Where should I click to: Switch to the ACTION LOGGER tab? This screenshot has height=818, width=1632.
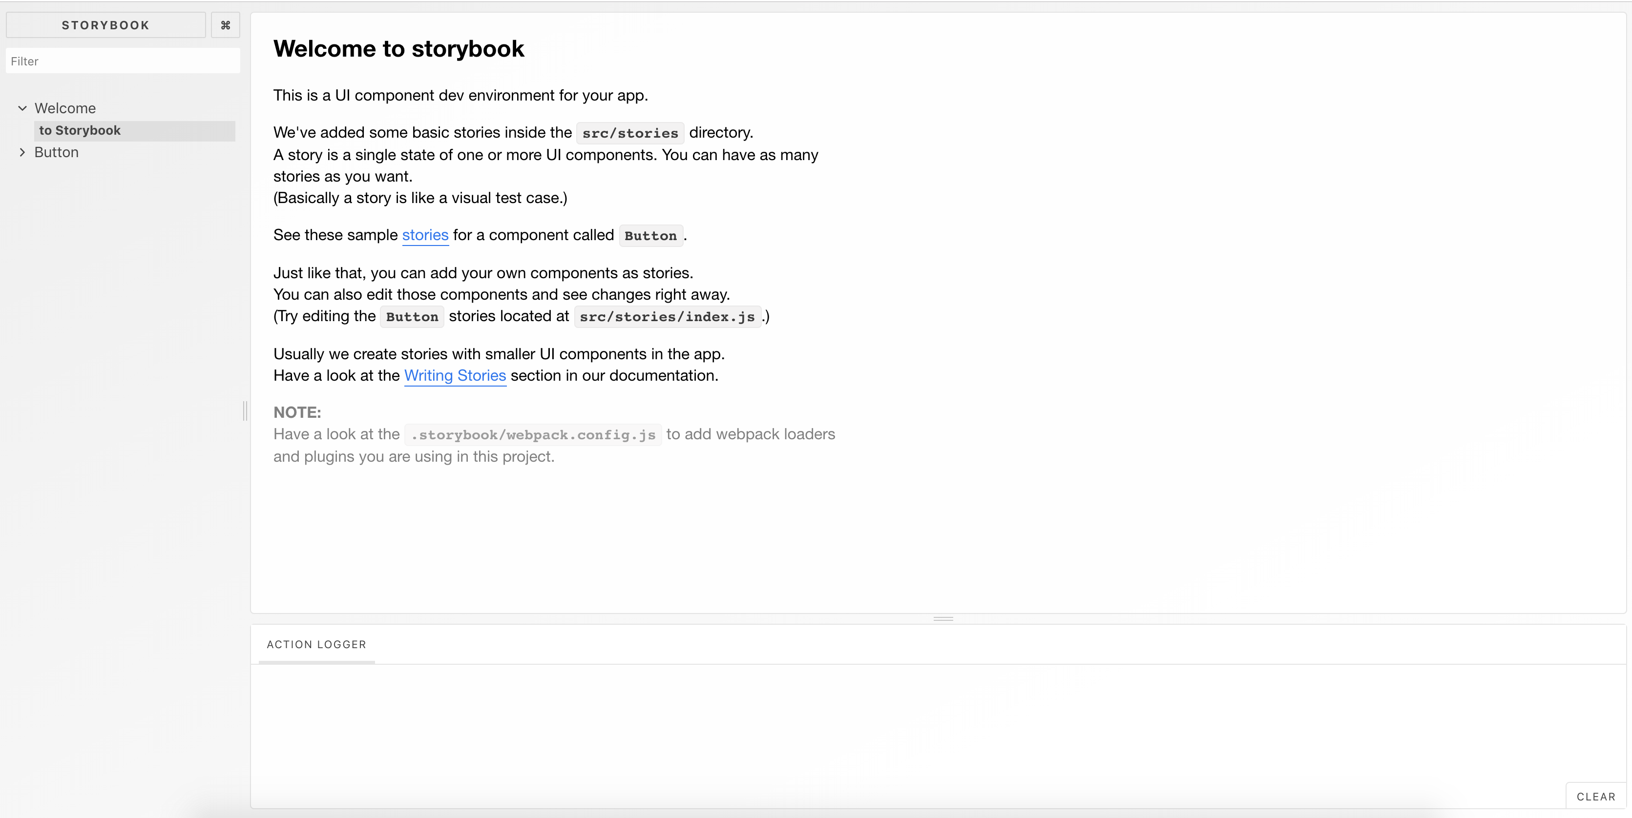(x=316, y=645)
